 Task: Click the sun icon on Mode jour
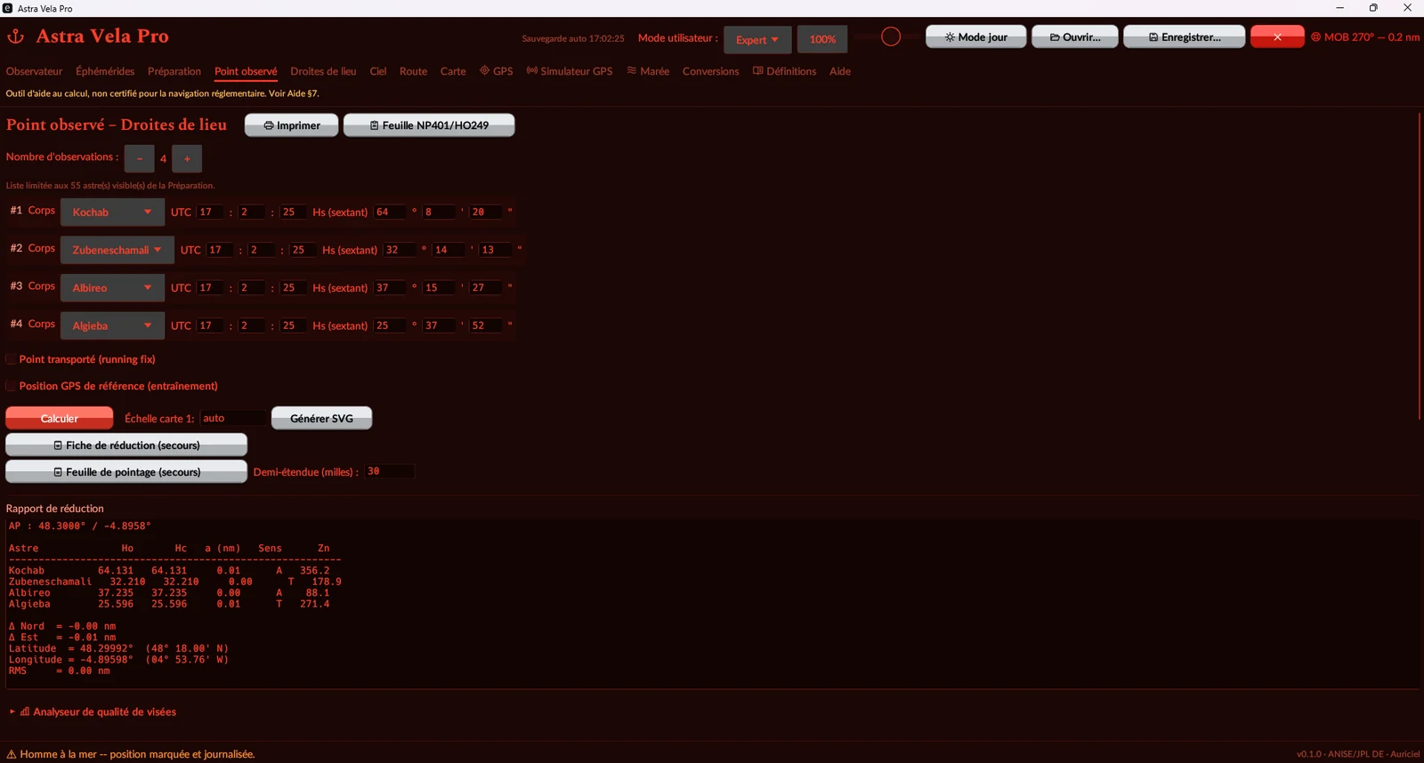951,37
